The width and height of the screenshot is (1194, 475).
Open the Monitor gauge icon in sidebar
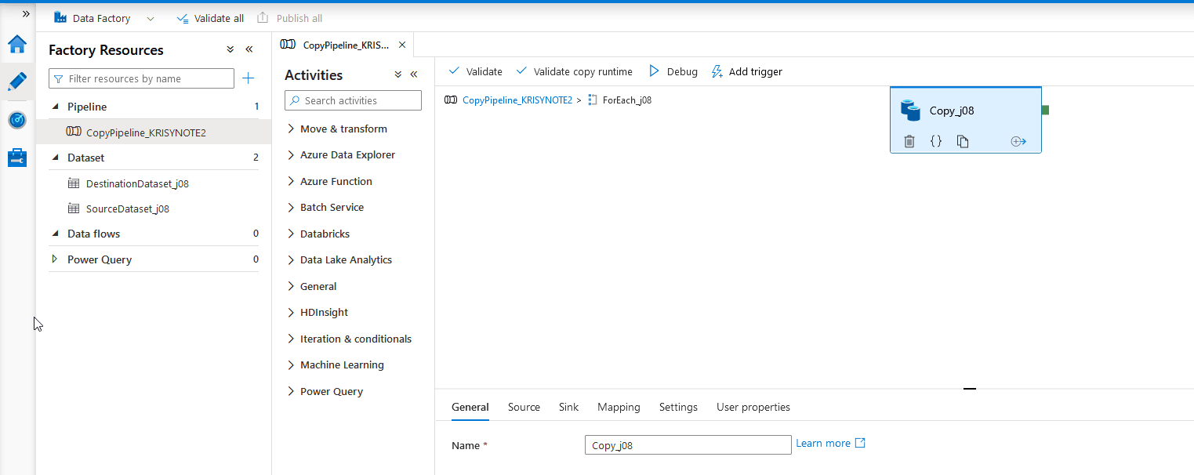point(17,120)
